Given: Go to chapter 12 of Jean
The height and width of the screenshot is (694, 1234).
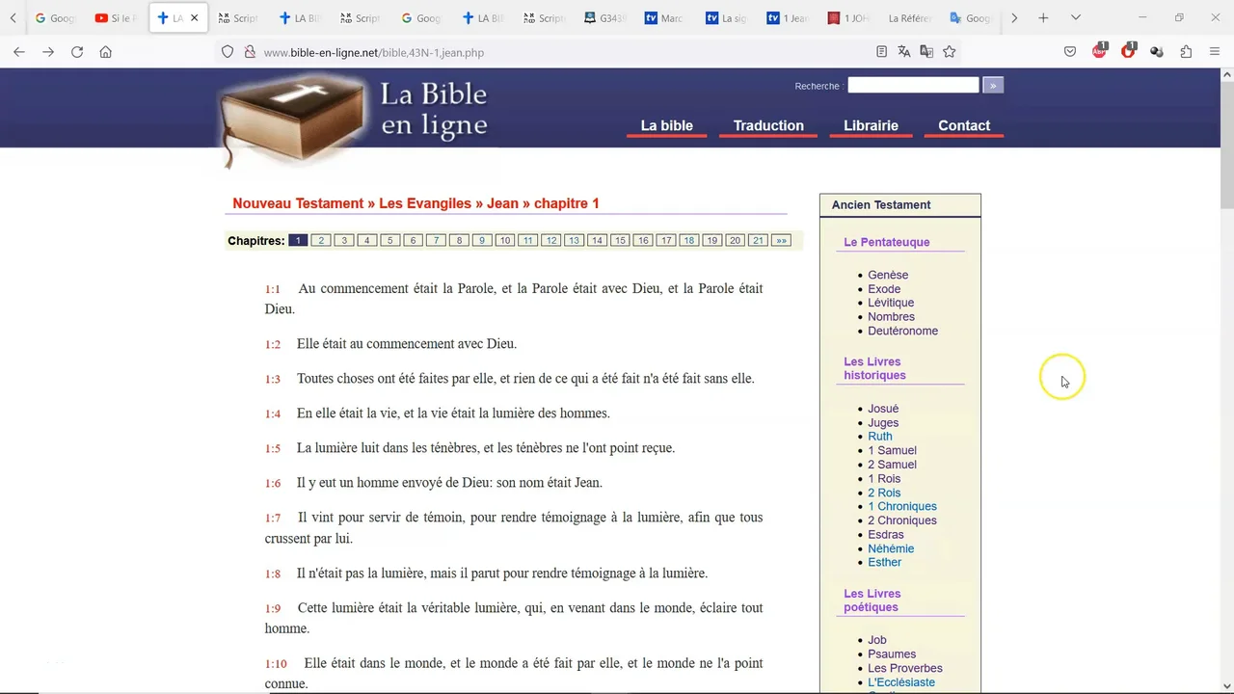Looking at the screenshot, I should (x=550, y=241).
